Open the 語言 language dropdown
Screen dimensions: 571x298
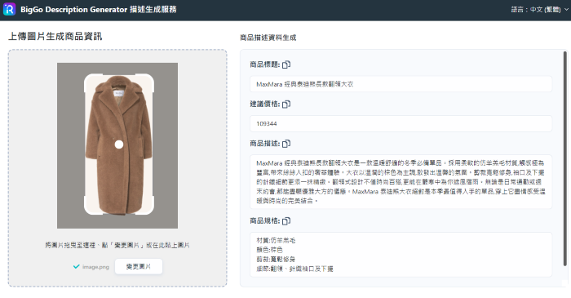(x=539, y=10)
